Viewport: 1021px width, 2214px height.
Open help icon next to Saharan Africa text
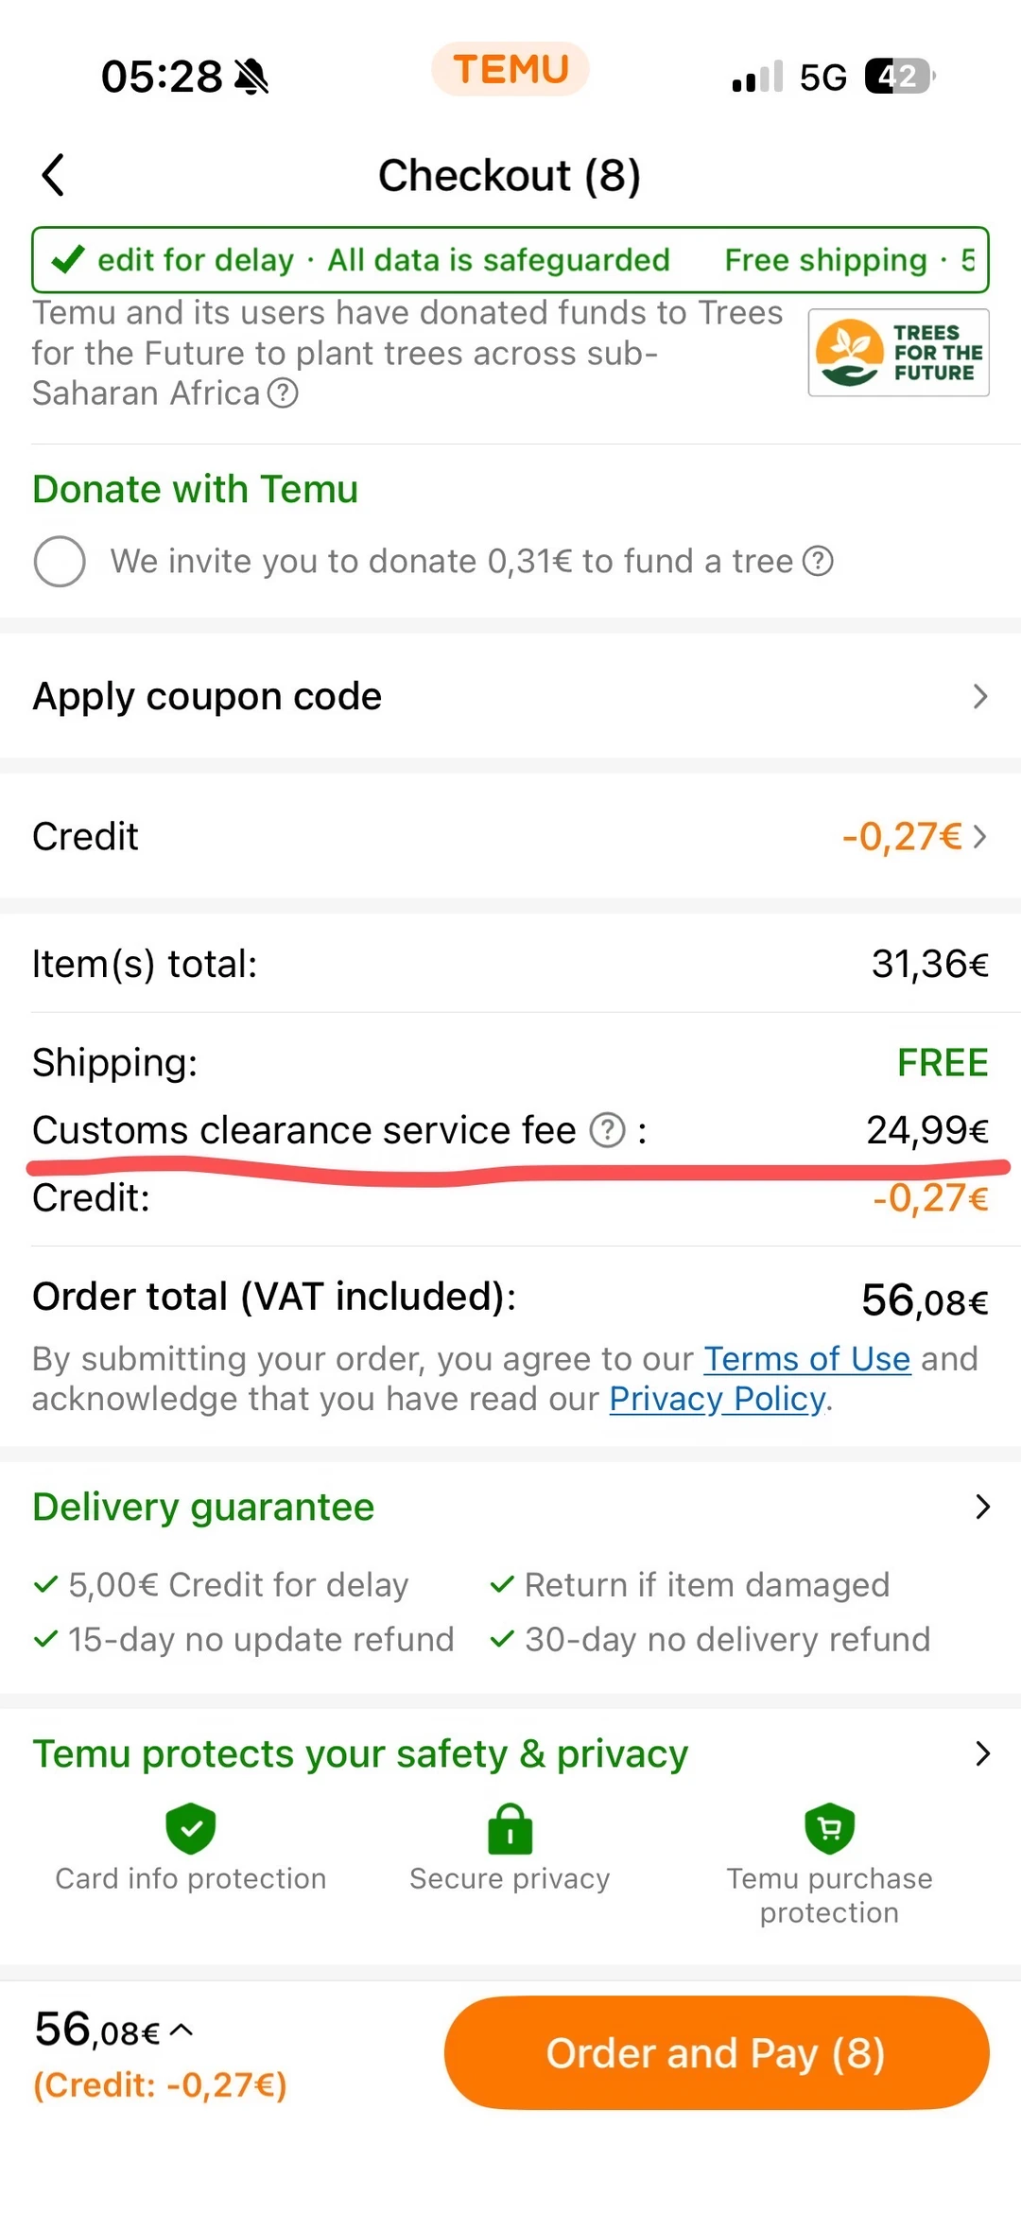[x=283, y=392]
